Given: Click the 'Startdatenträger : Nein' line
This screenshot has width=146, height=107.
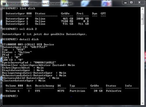Looking at the screenshot, I should coord(23,70).
